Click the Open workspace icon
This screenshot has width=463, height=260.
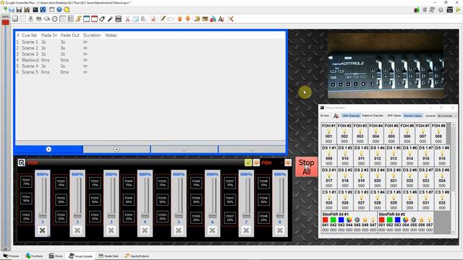tap(12, 9)
